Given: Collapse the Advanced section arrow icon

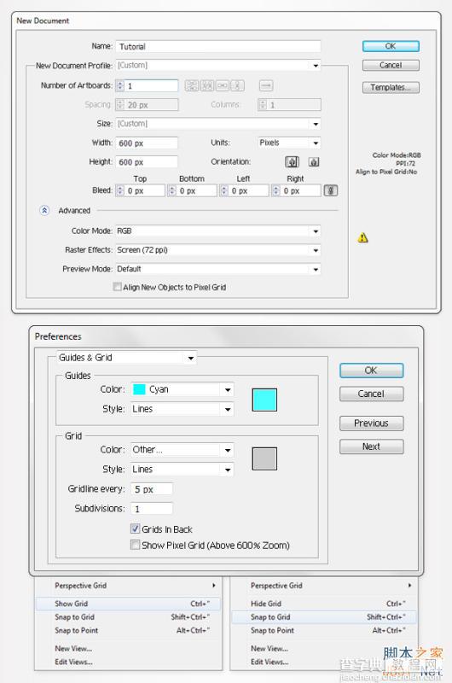Looking at the screenshot, I should pos(44,210).
